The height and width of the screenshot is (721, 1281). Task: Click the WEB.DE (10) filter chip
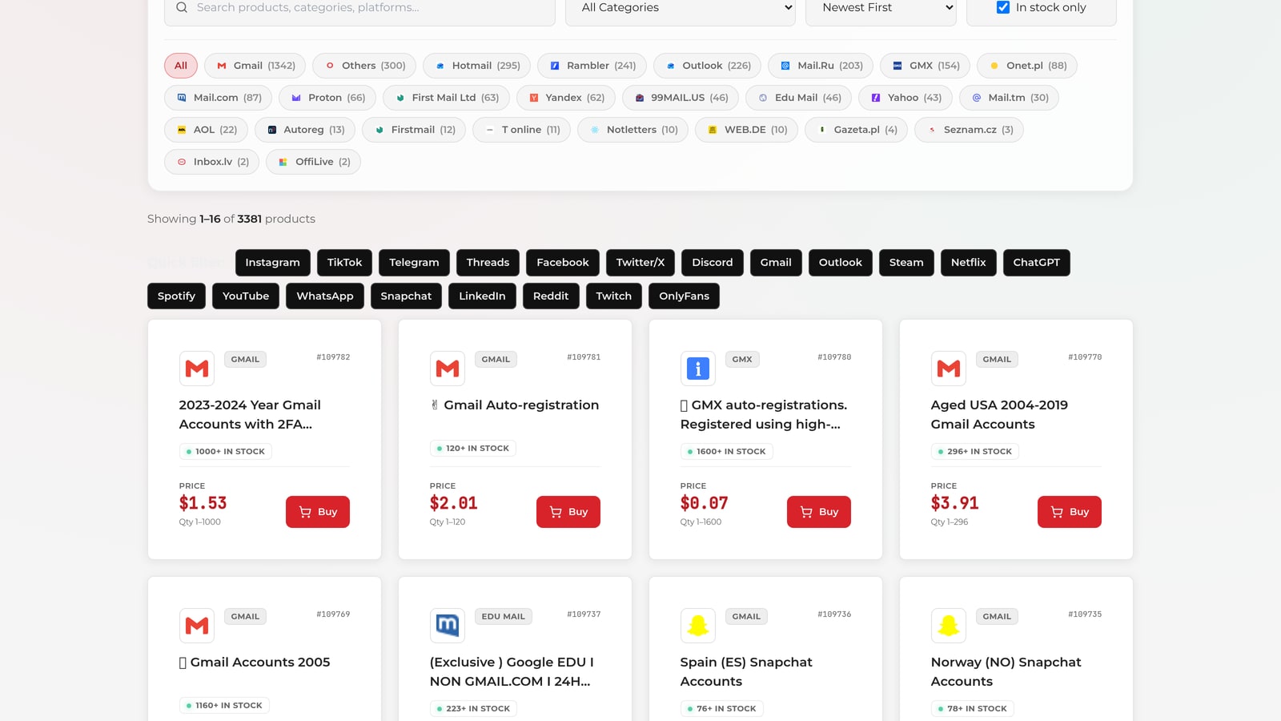747,130
